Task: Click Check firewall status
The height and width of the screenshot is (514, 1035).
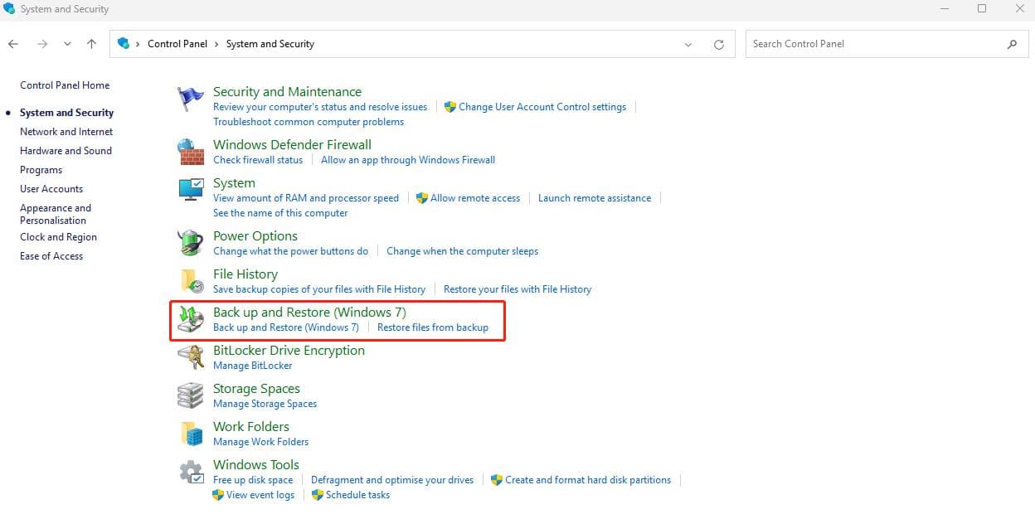Action: (258, 160)
